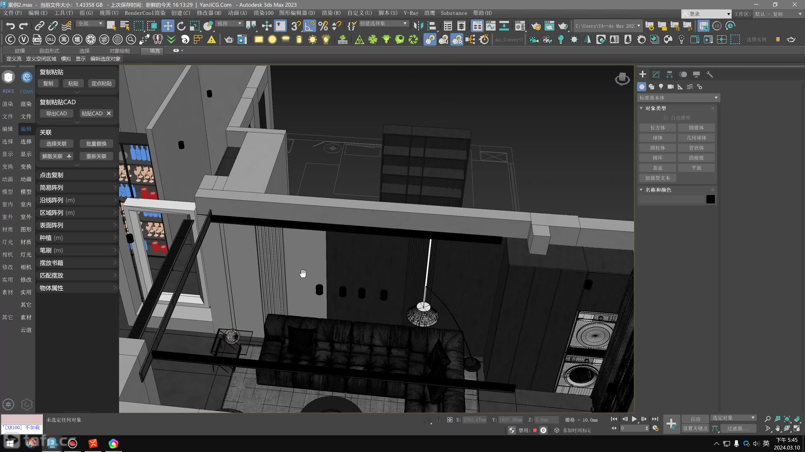This screenshot has height=452, width=805.
Task: Activate the Select and Move tool
Action: (x=168, y=26)
